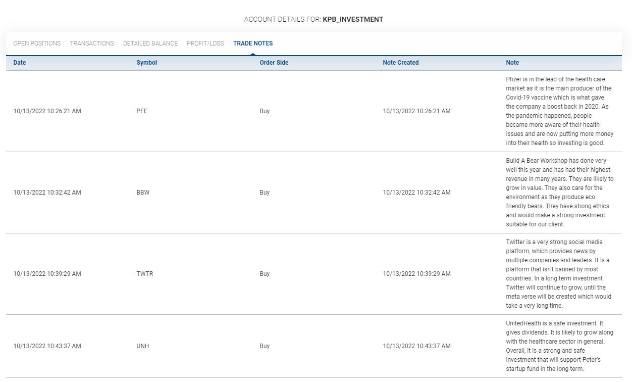
Task: Click Buy in the UNH row
Action: tap(265, 346)
